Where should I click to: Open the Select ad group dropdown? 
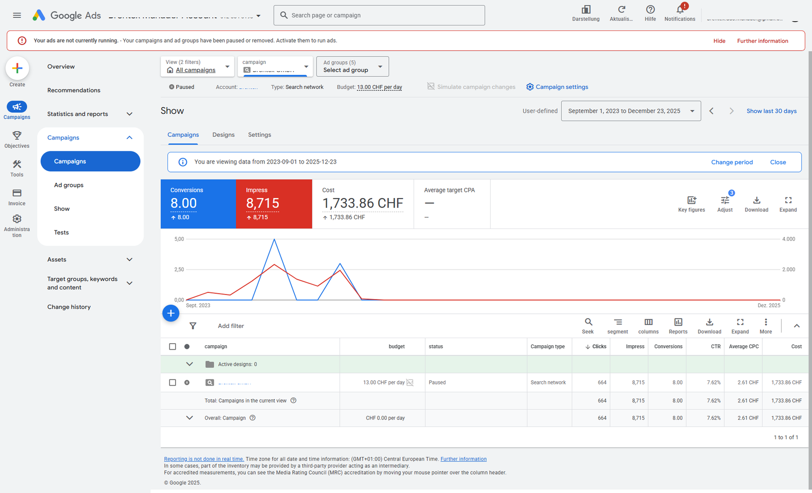tap(352, 67)
